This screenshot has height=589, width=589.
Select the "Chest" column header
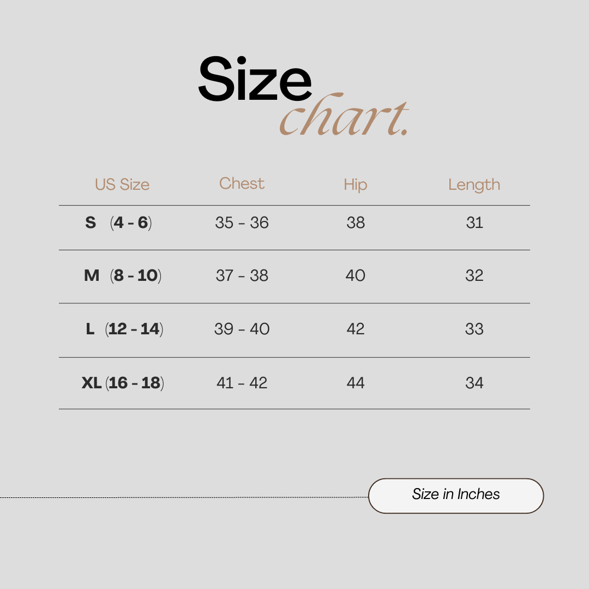242,184
